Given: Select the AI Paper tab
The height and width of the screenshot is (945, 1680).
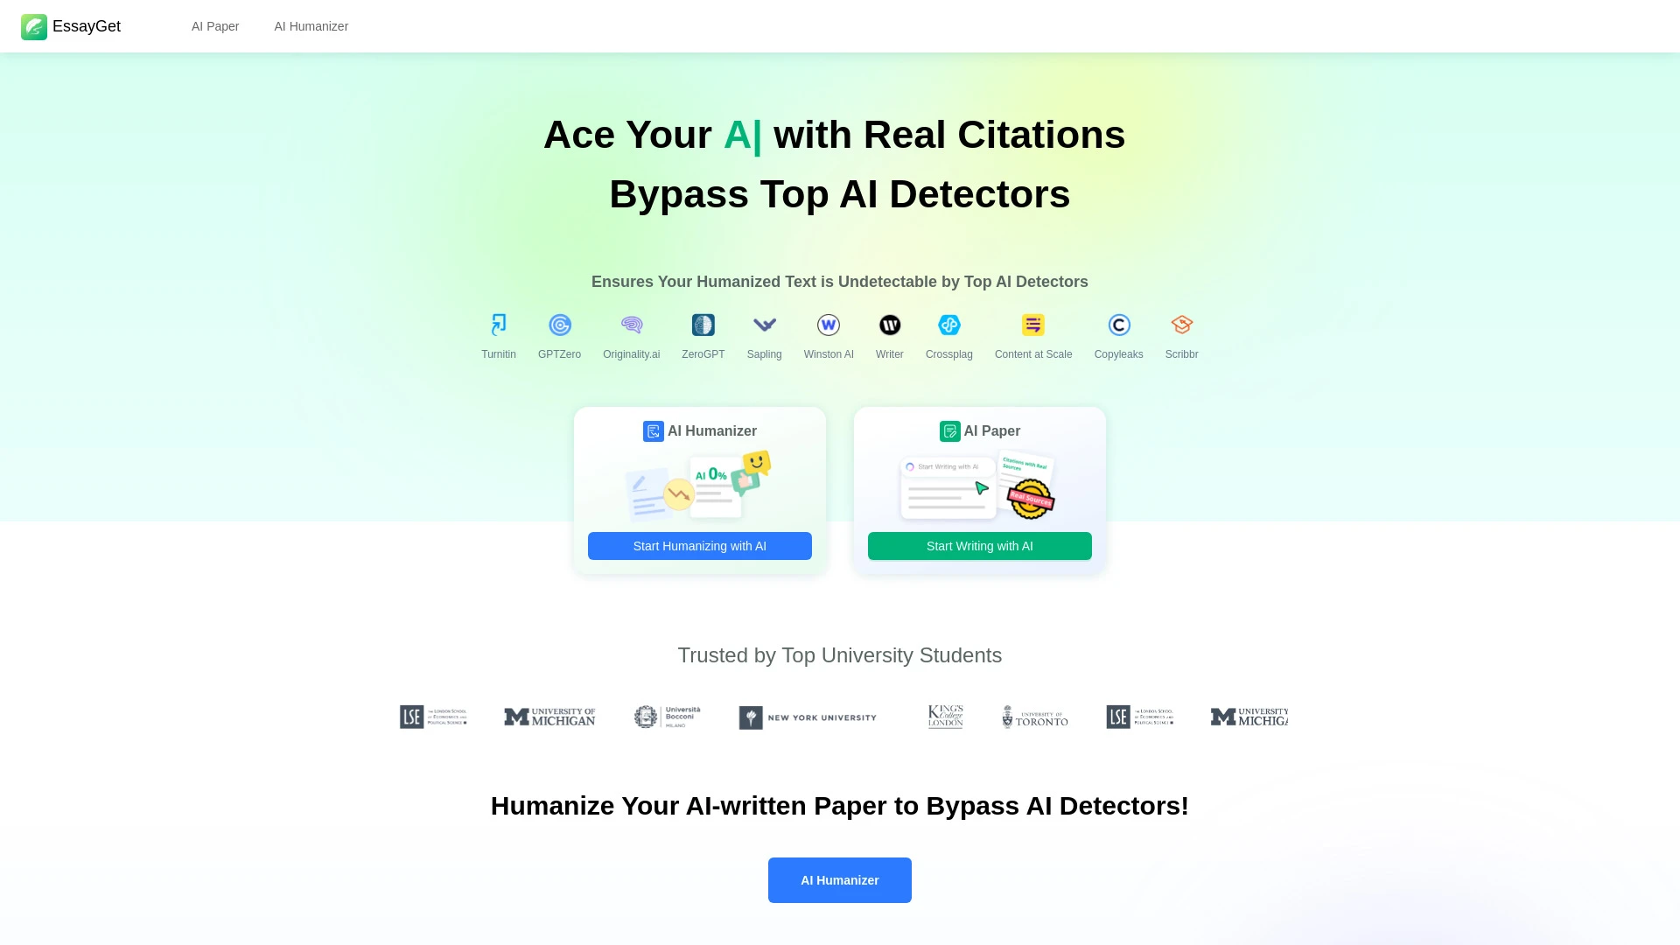Looking at the screenshot, I should (x=216, y=25).
